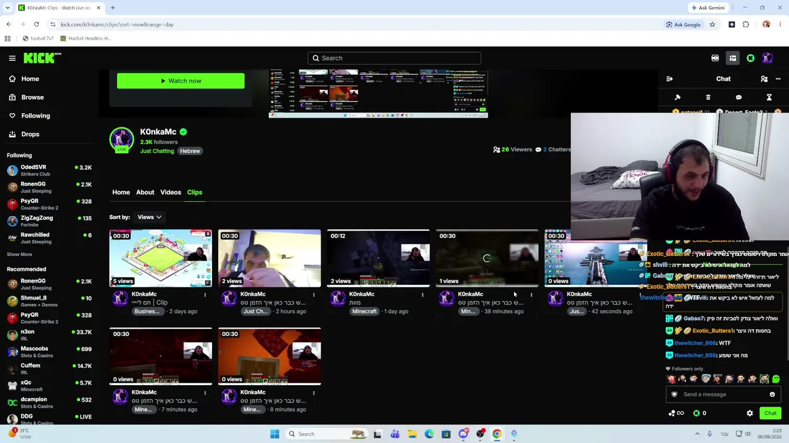Open the Windows Start menu
Screen dimensions: 789x443
click(275, 434)
